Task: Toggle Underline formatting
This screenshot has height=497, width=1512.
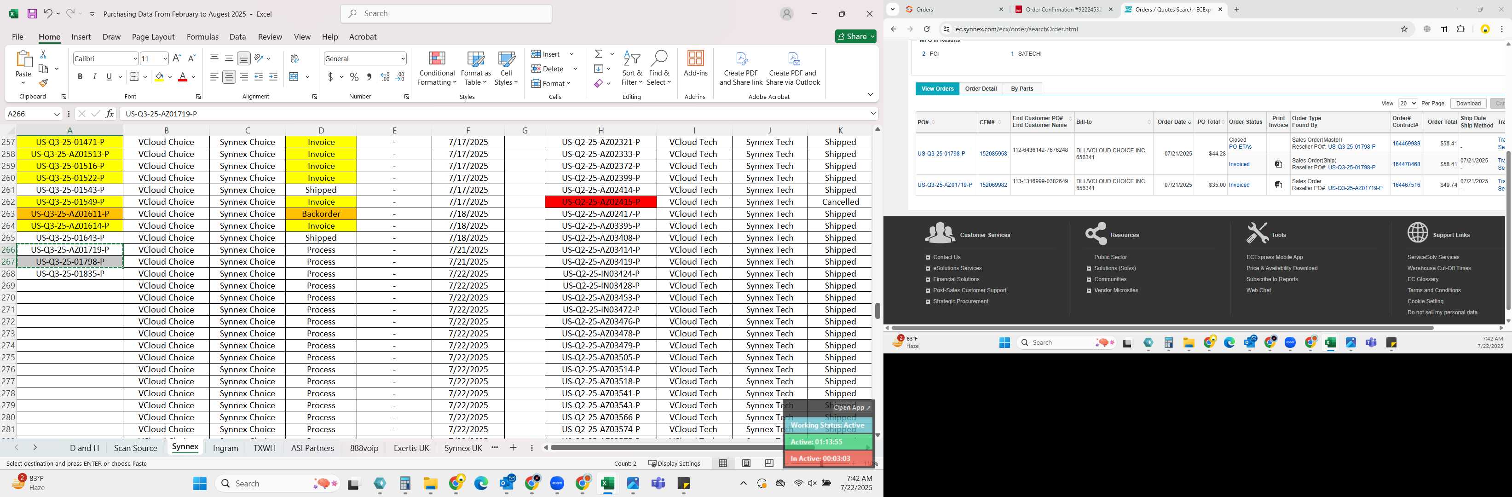Action: coord(109,77)
